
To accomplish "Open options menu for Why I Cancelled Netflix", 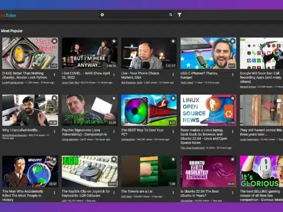I will tap(55, 132).
